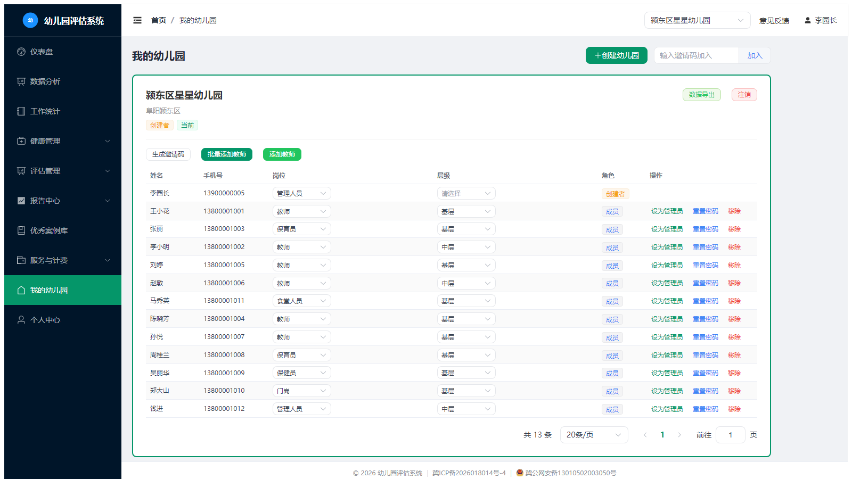Open 钱进's 层级 dropdown

click(466, 409)
